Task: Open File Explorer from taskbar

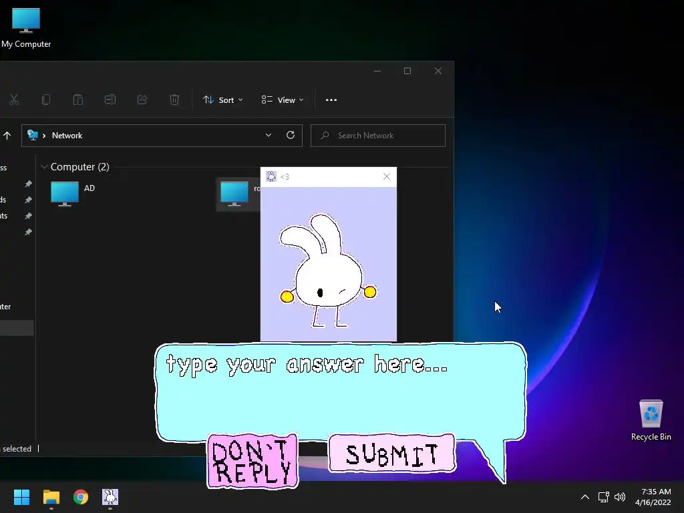Action: pyautogui.click(x=51, y=497)
